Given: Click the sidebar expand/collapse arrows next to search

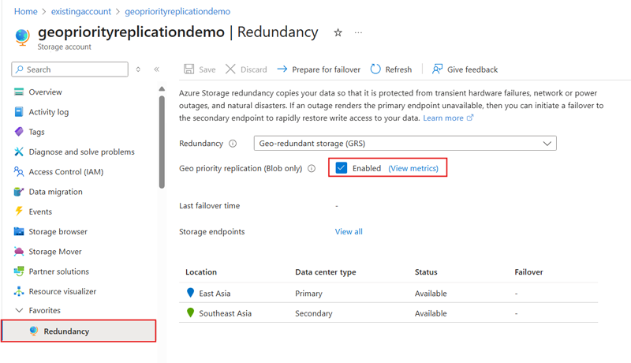Looking at the screenshot, I should 139,69.
